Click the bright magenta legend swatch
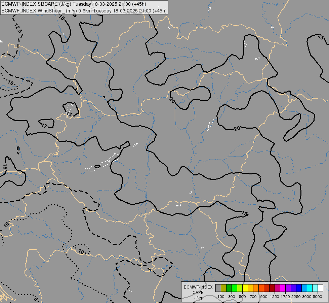This screenshot has width=329, height=303. pyautogui.click(x=283, y=288)
